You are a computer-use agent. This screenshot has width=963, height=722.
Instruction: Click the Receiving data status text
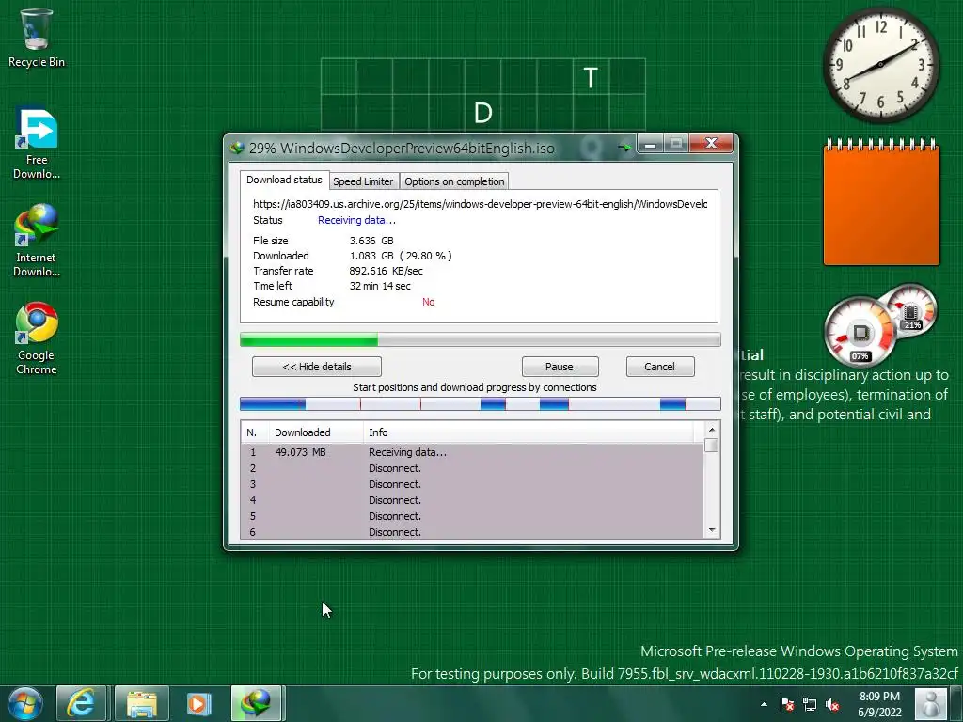click(356, 220)
